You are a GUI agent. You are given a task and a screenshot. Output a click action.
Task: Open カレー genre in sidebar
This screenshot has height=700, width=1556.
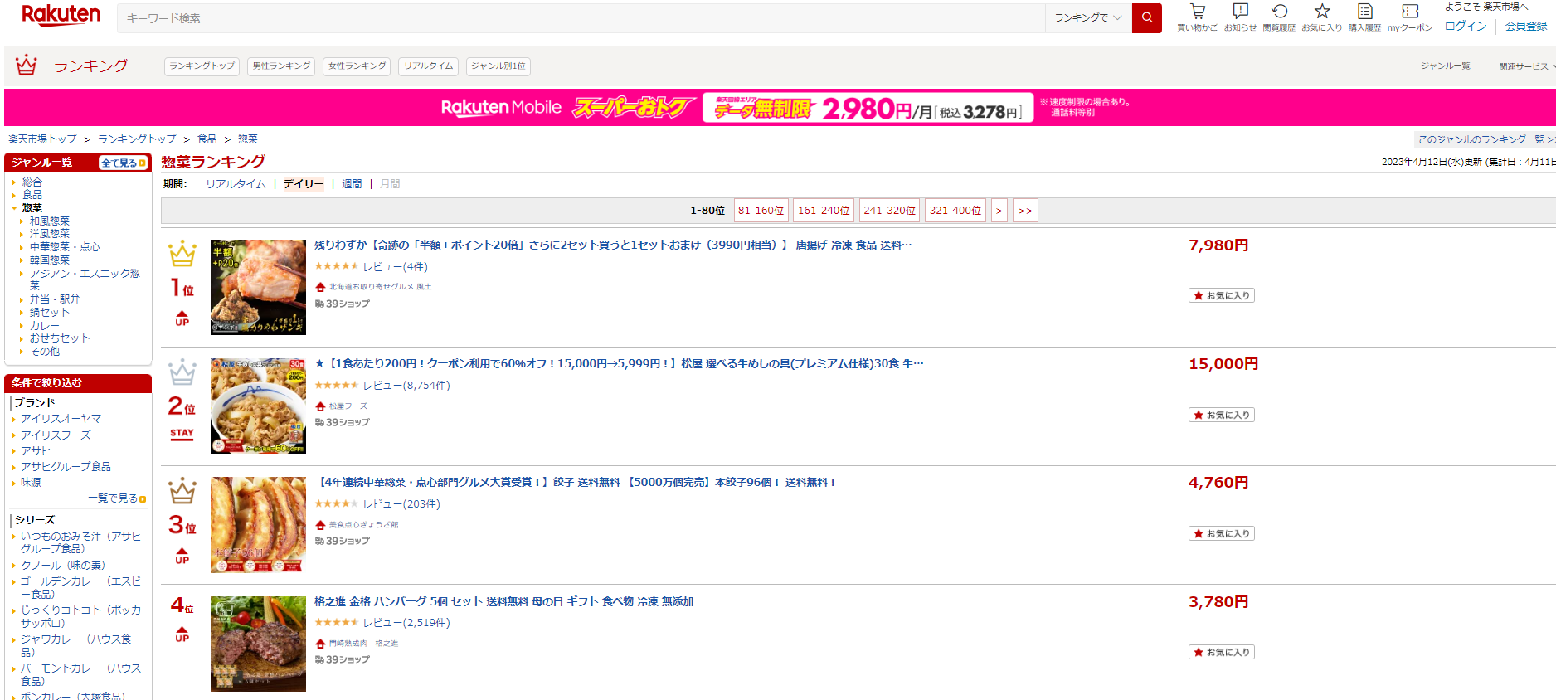coord(45,326)
